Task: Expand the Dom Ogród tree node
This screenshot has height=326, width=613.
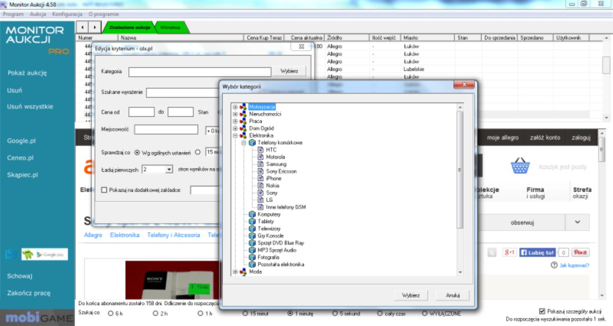Action: pos(235,129)
